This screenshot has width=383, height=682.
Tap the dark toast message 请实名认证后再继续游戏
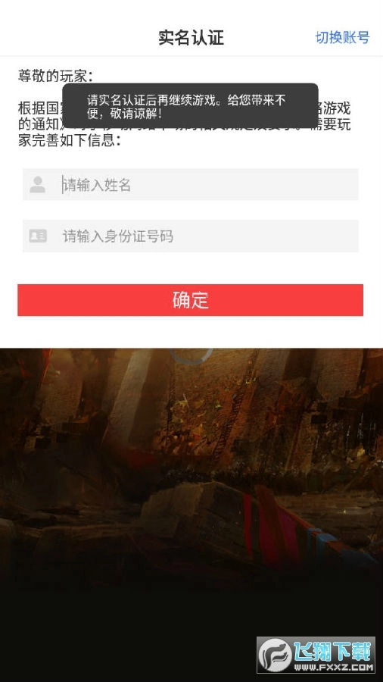[x=190, y=105]
